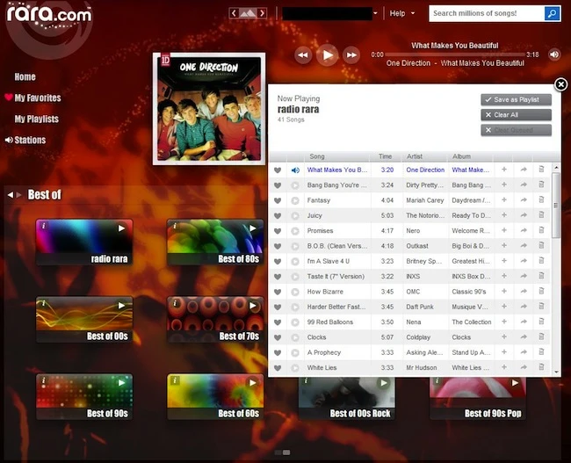571x463 pixels.
Task: Share the Juicy song via arrow icon
Action: pyautogui.click(x=524, y=215)
